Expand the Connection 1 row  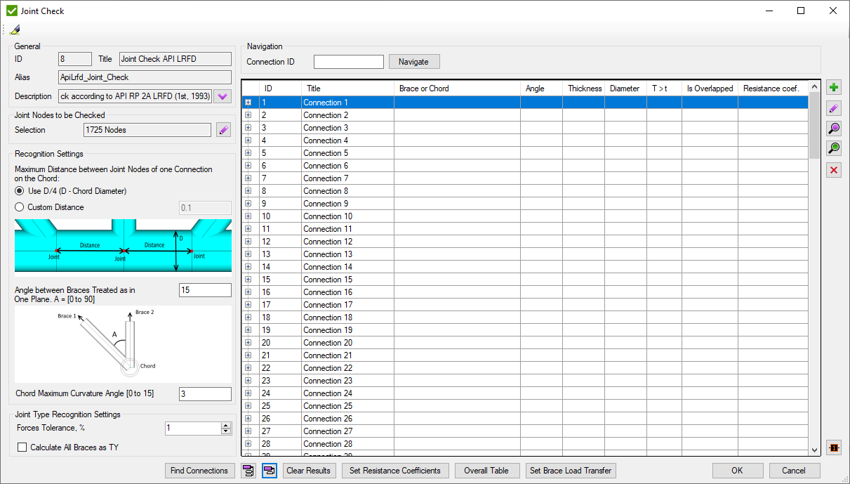(248, 103)
